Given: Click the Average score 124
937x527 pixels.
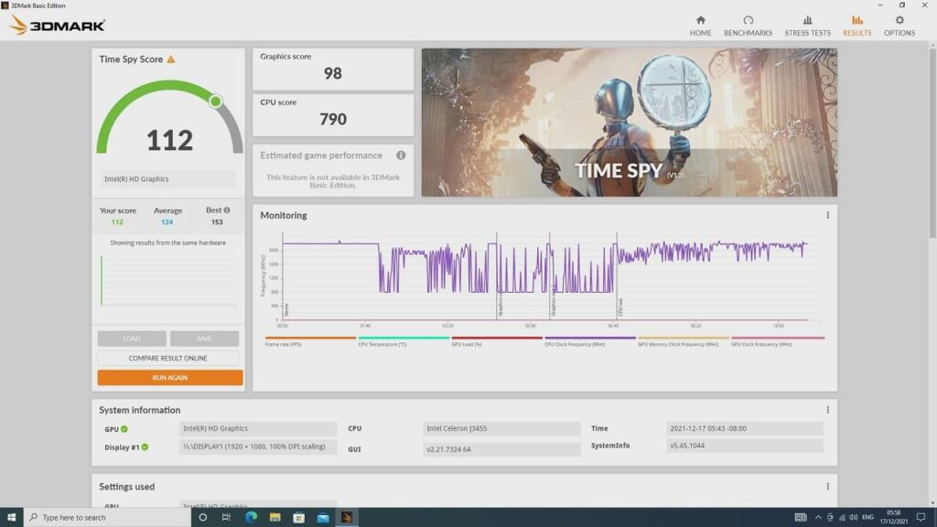Looking at the screenshot, I should tap(167, 222).
